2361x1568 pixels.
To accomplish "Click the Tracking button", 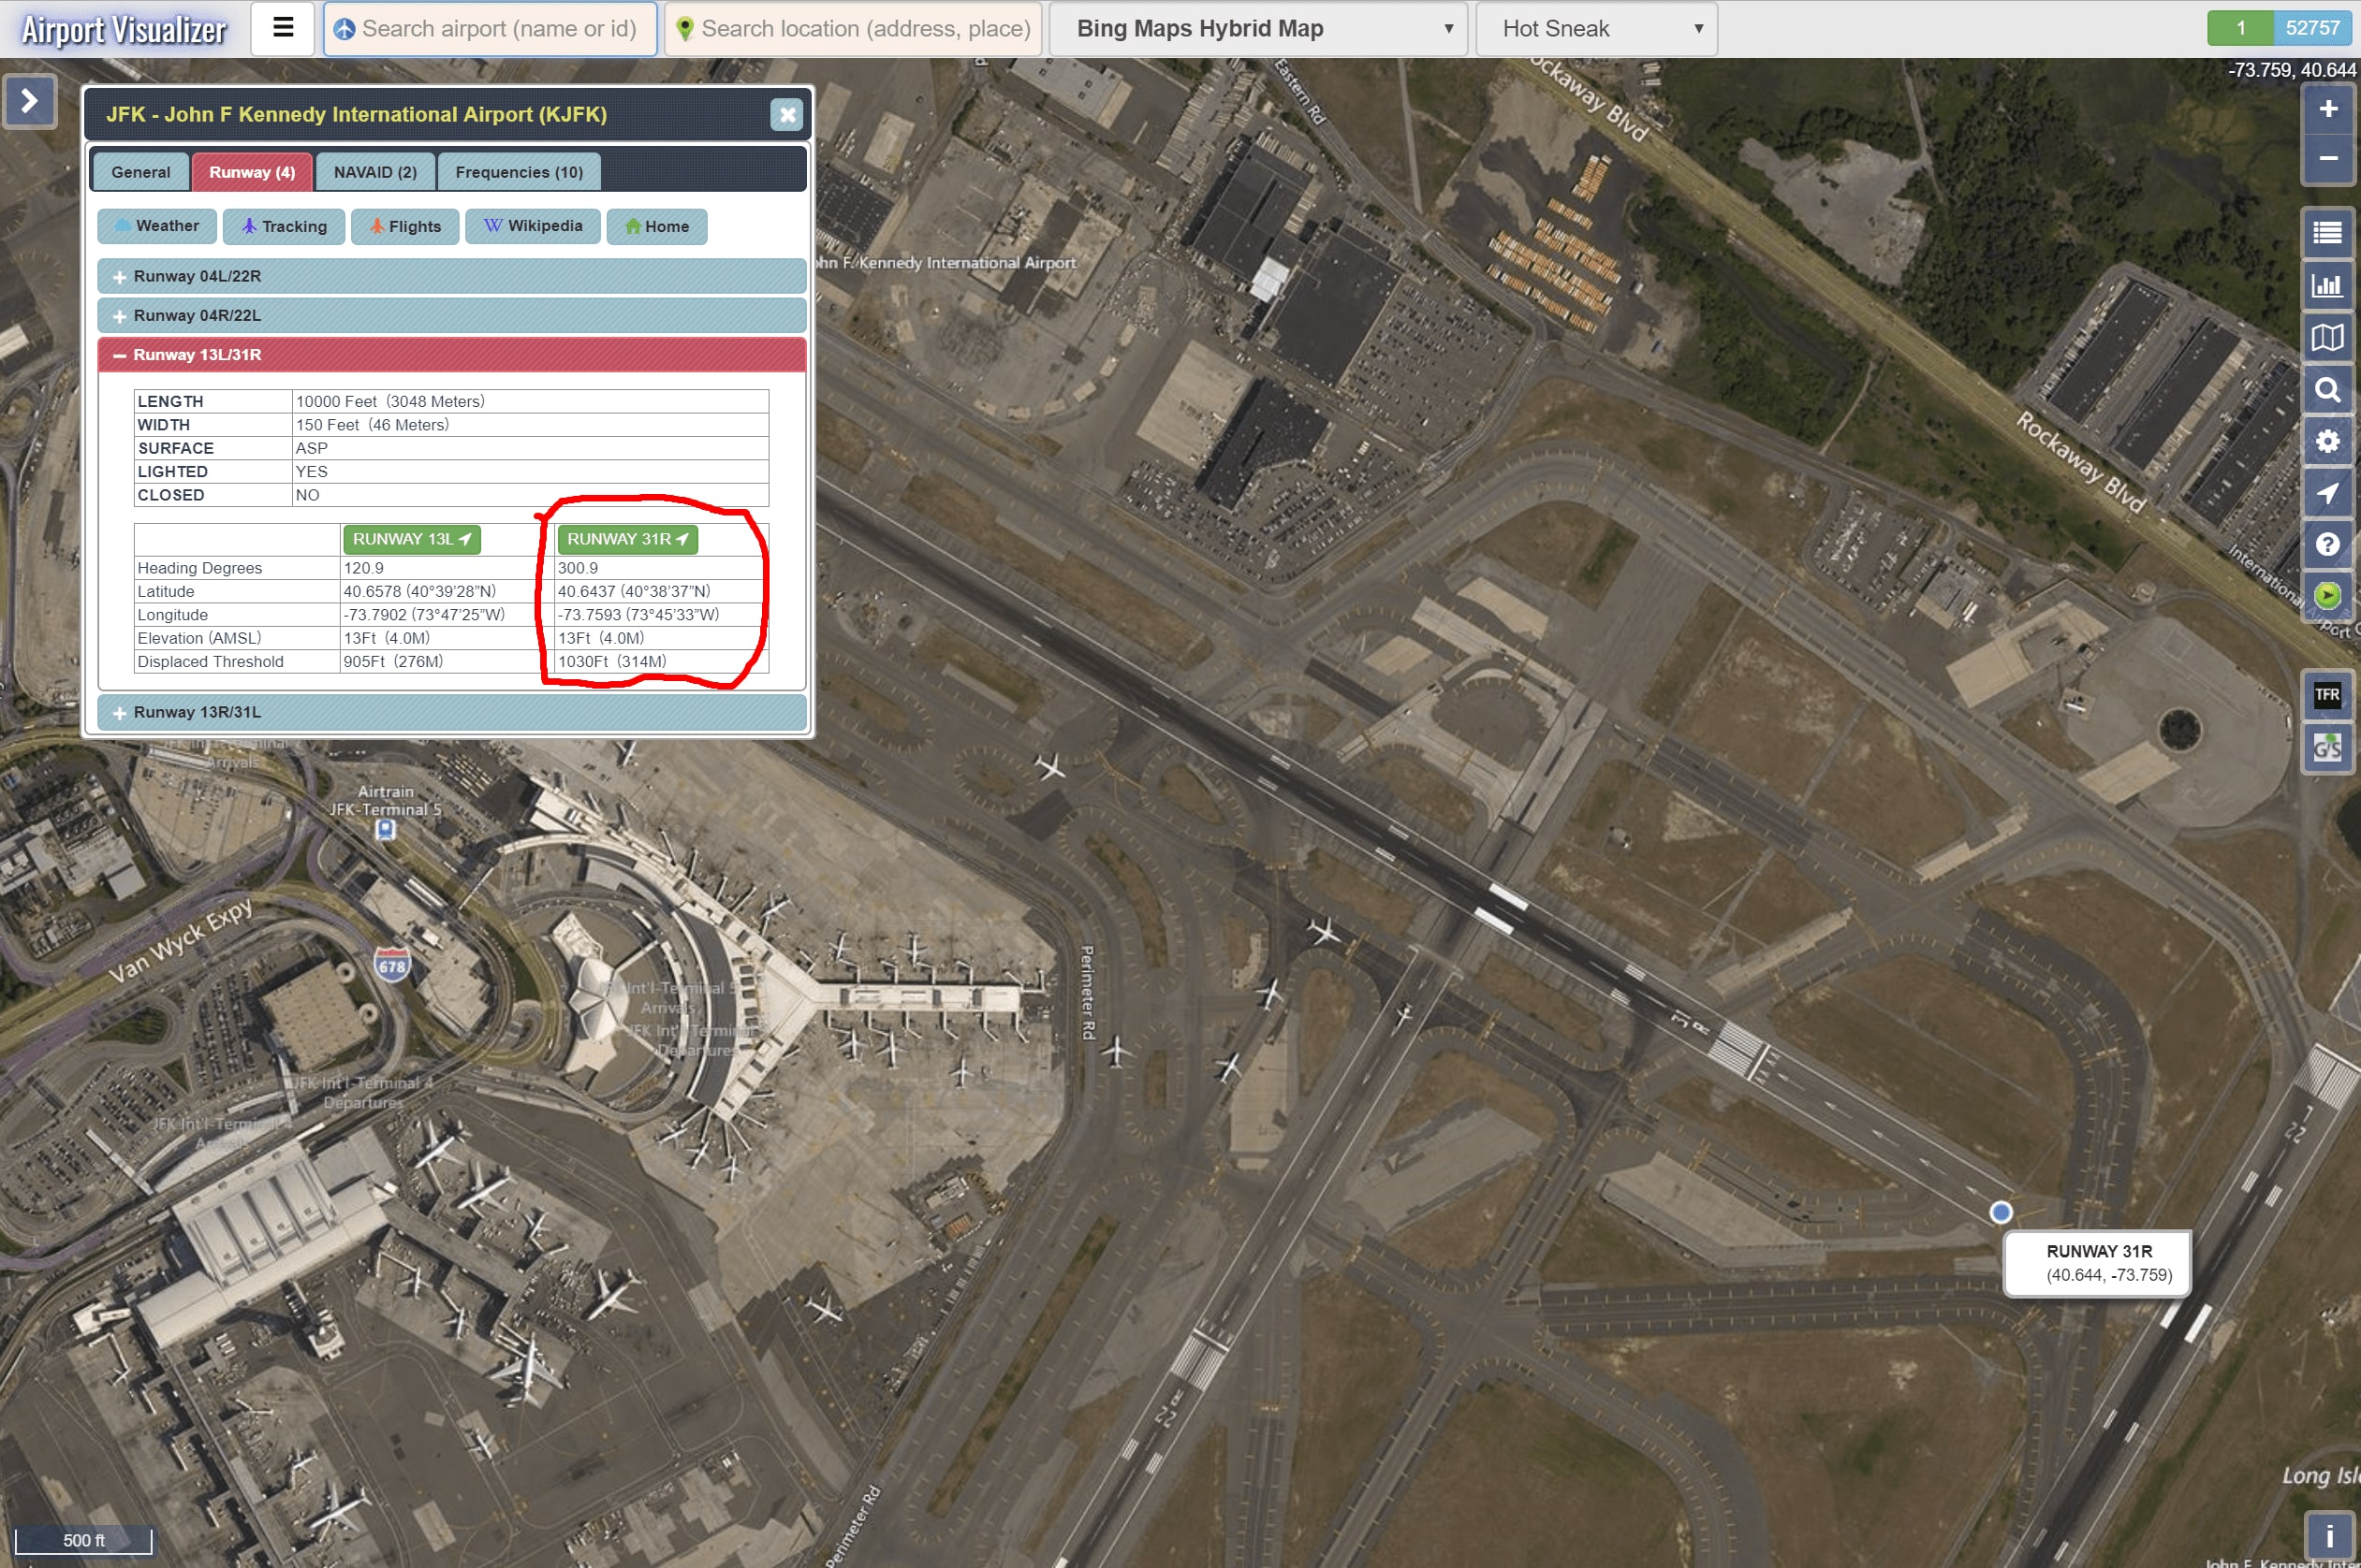I will point(284,226).
